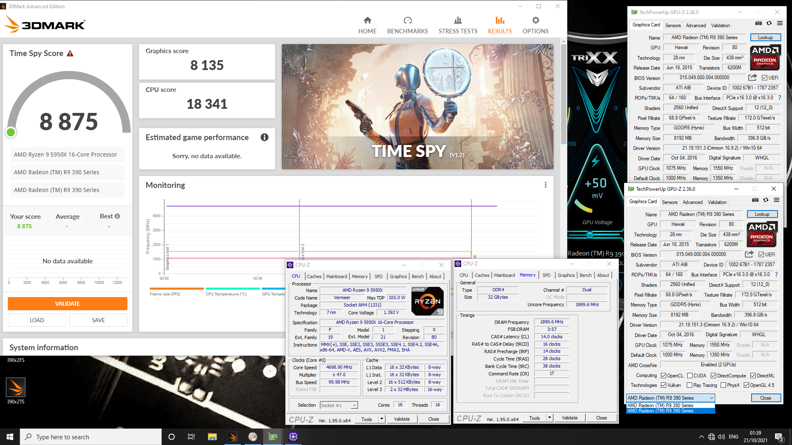Click the BIOS export share icon in back GPU-Z
The image size is (792, 445).
pyautogui.click(x=752, y=77)
